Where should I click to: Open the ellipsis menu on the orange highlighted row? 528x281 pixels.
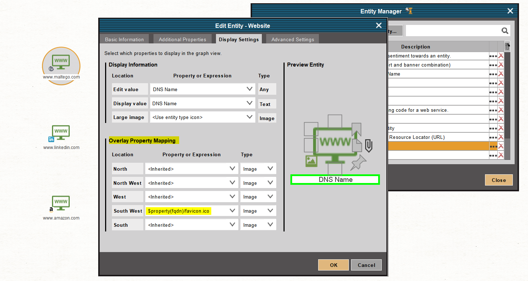pyautogui.click(x=493, y=146)
